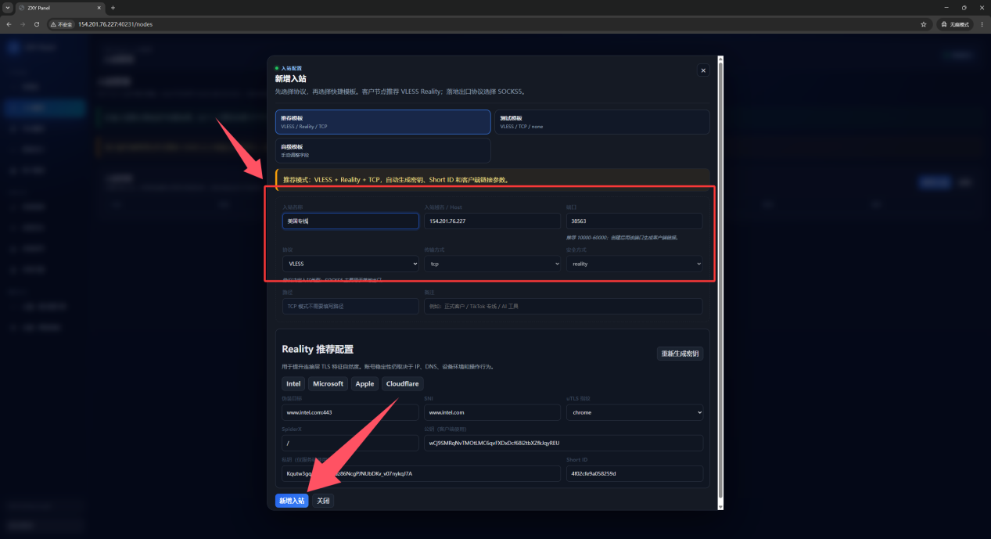
Task: Switch to the ZXY Panel tab
Action: [59, 7]
